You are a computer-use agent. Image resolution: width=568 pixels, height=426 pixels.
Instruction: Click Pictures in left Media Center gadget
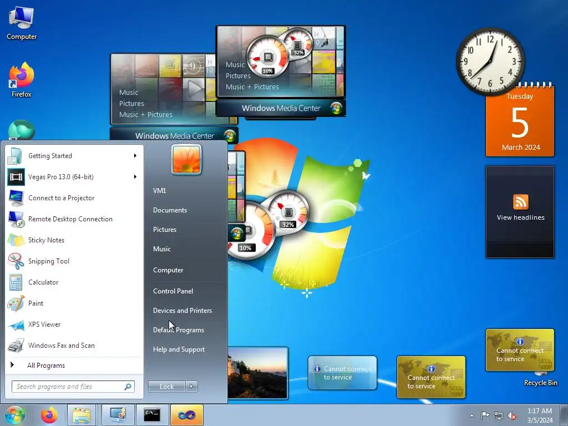click(x=131, y=103)
